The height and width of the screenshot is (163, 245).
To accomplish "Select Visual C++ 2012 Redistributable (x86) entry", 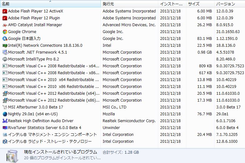I will click(54, 100).
